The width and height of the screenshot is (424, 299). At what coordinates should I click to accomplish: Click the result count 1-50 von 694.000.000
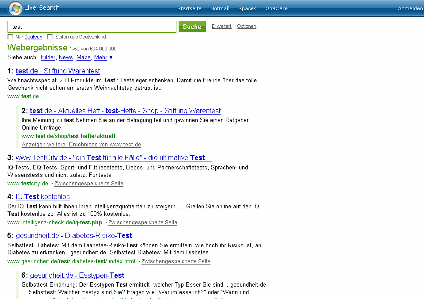click(93, 49)
